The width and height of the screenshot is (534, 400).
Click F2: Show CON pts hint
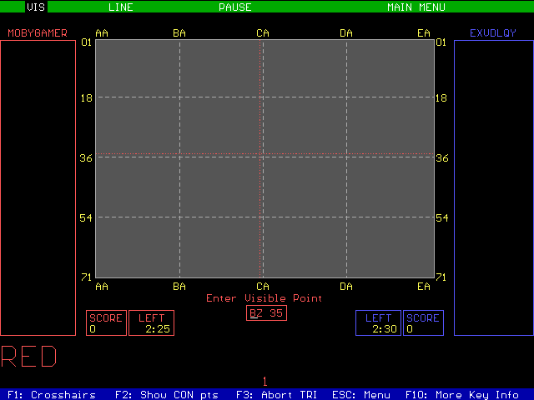click(167, 394)
